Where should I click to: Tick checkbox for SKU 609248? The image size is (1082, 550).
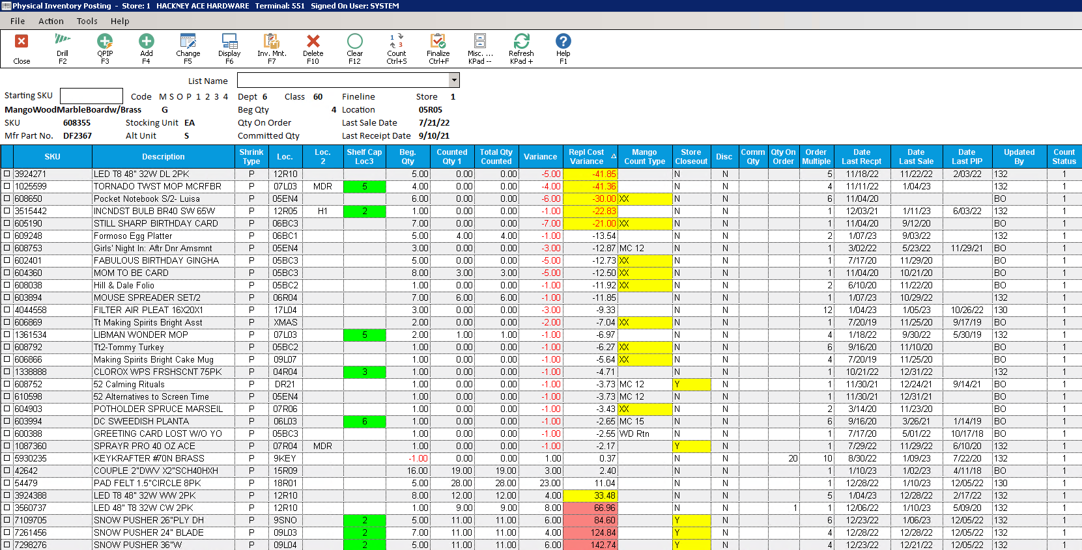[7, 236]
